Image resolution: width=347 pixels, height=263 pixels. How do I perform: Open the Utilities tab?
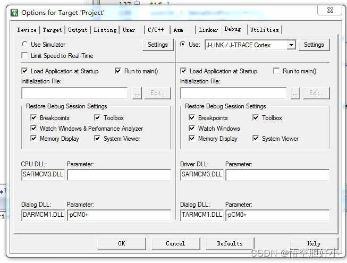coord(265,30)
